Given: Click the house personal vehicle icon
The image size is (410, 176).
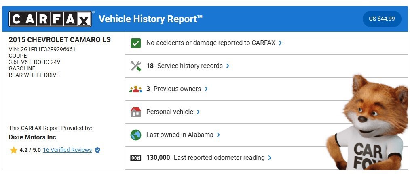Looking at the screenshot, I should (x=136, y=112).
